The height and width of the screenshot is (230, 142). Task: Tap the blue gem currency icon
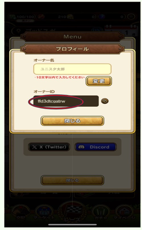(101, 17)
